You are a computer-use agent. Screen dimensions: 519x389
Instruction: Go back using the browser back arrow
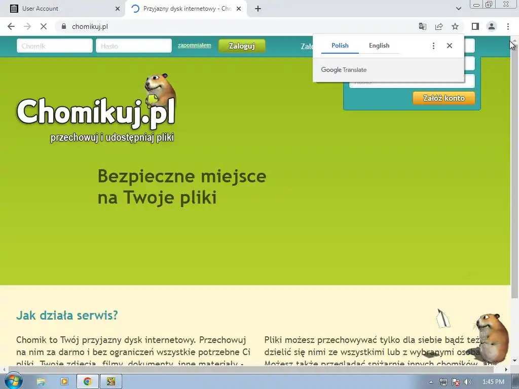11,26
